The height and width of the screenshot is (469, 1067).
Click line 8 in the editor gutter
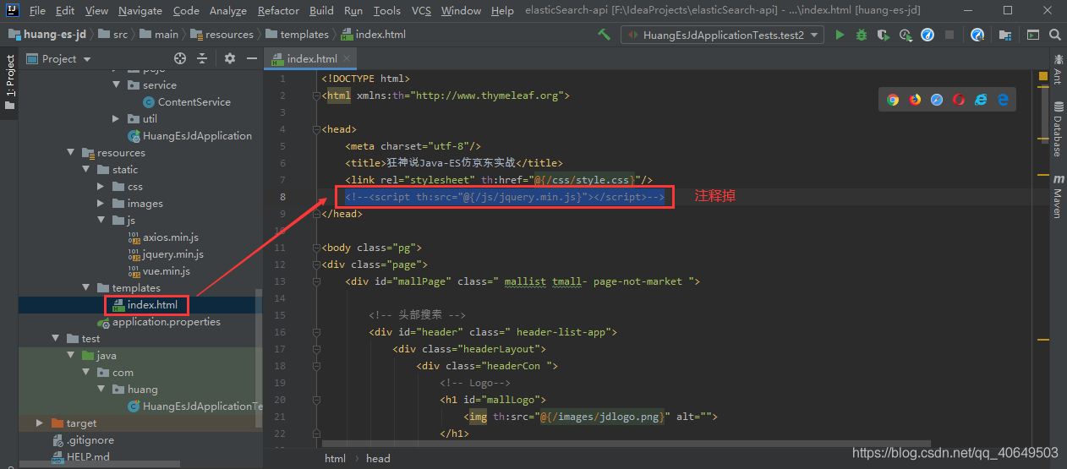point(283,197)
